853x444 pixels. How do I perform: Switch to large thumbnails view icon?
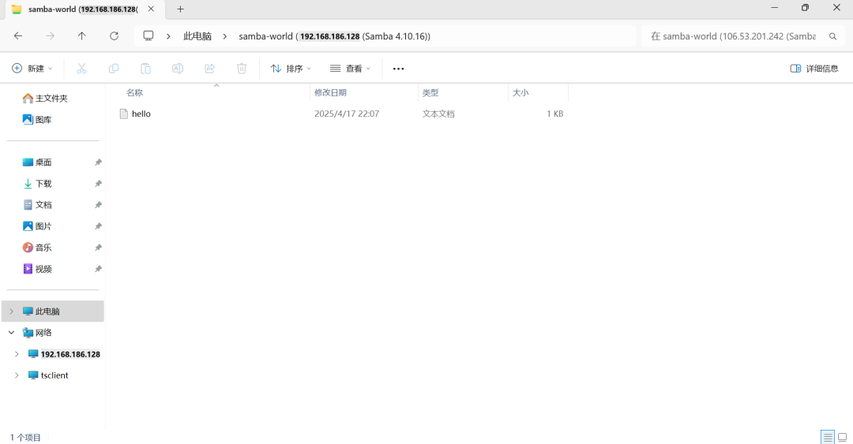pos(842,437)
